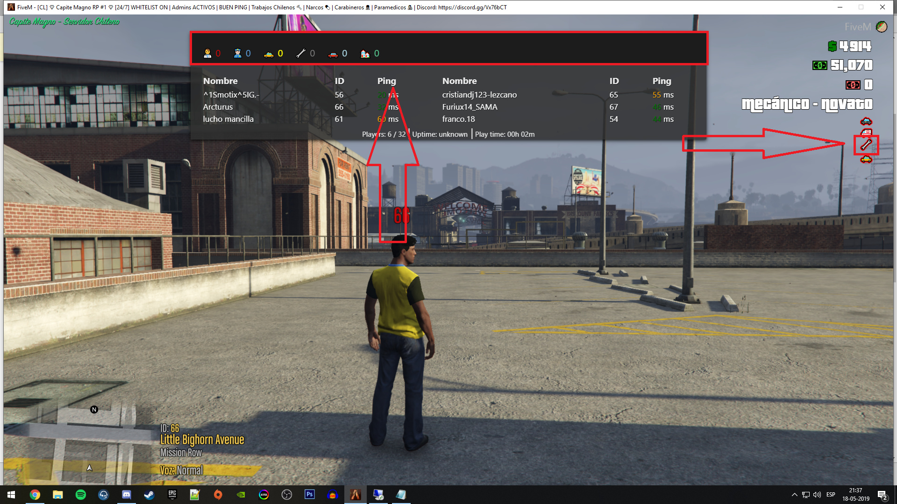Screen dimensions: 897x504
Task: Open the Windows Start menu
Action: (11, 495)
